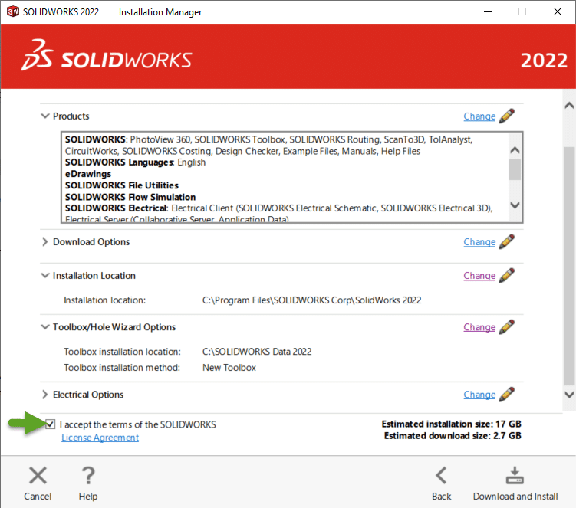Click the main page scrollbar up arrow

coord(568,106)
